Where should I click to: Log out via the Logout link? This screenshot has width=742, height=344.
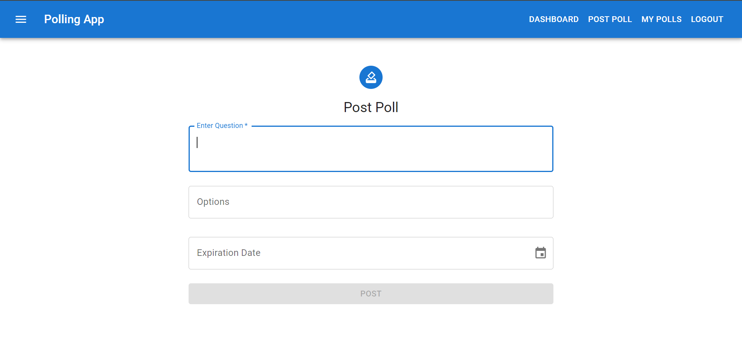(707, 19)
